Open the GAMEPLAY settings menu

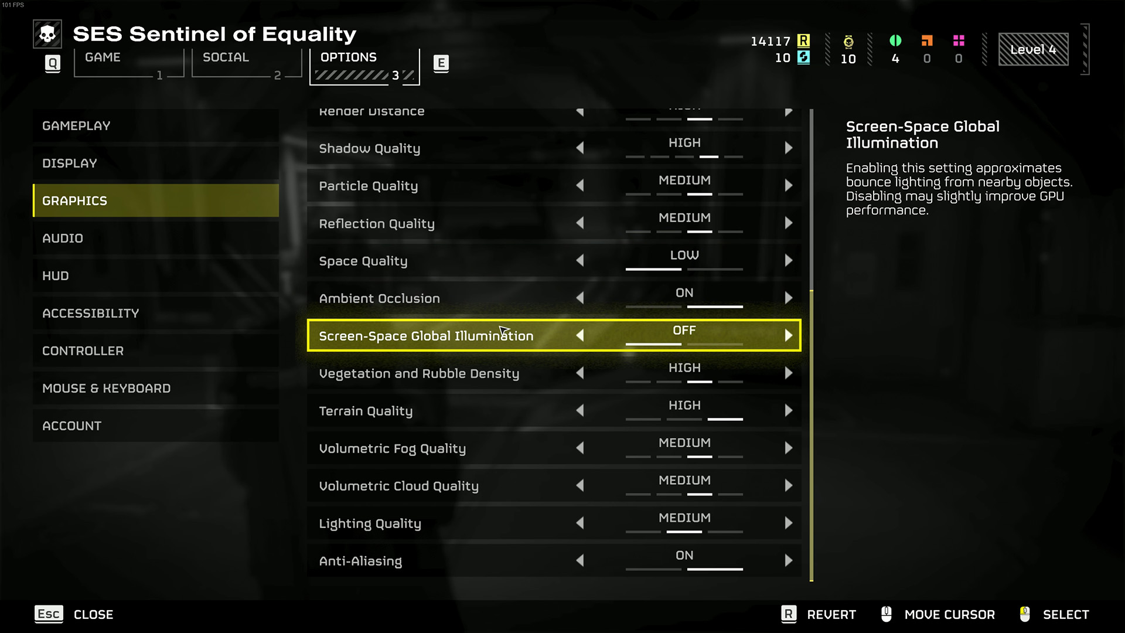click(x=76, y=124)
